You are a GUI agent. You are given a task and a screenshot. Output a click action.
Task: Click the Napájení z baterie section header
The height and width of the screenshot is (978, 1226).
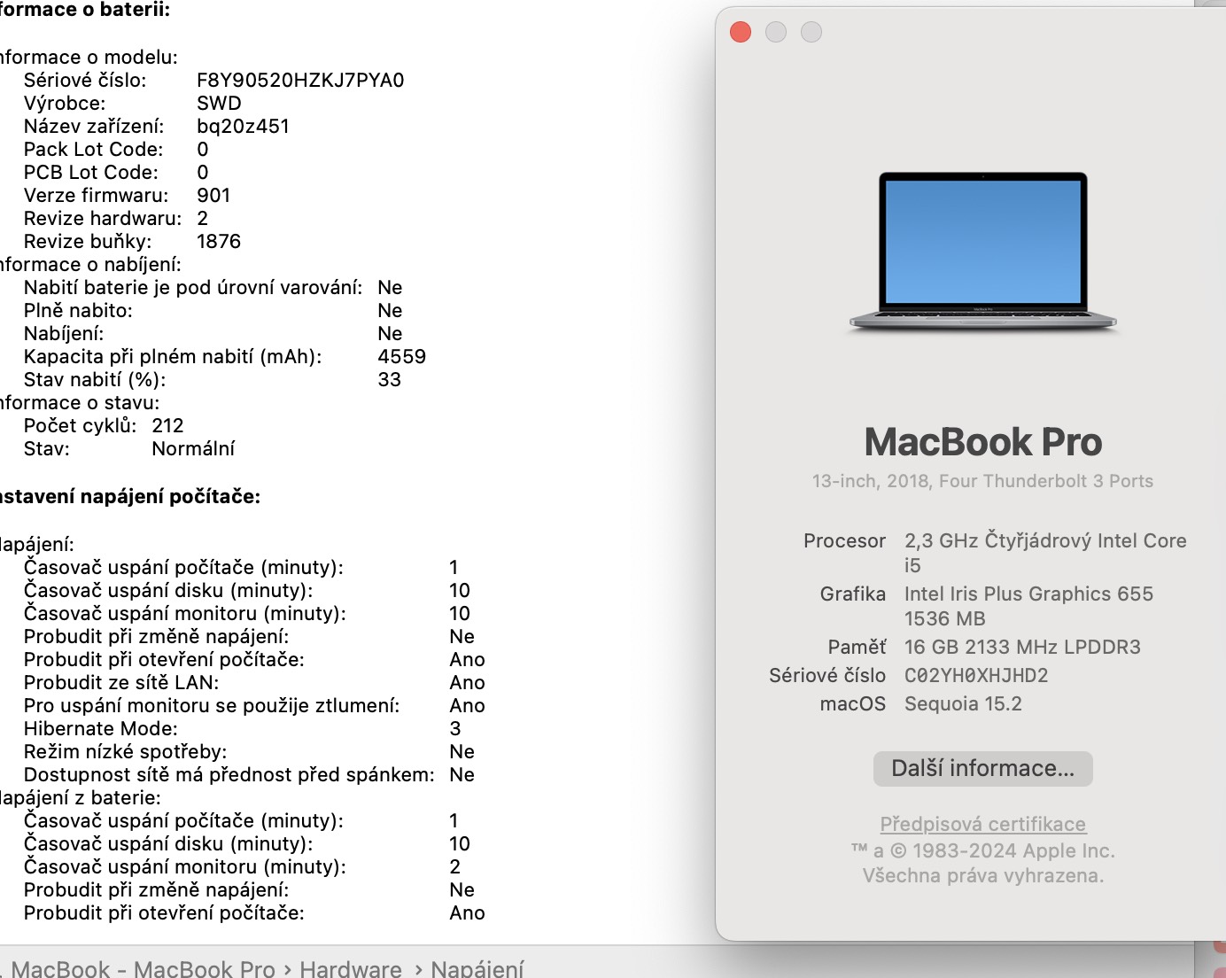click(x=81, y=797)
